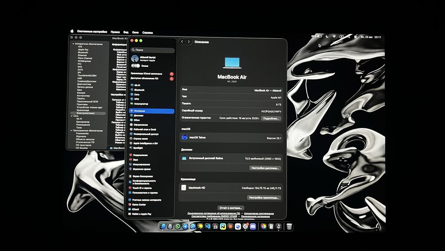Open Фокусирование (Focus) settings
Viewport: 445px width, 251px height.
140,165
